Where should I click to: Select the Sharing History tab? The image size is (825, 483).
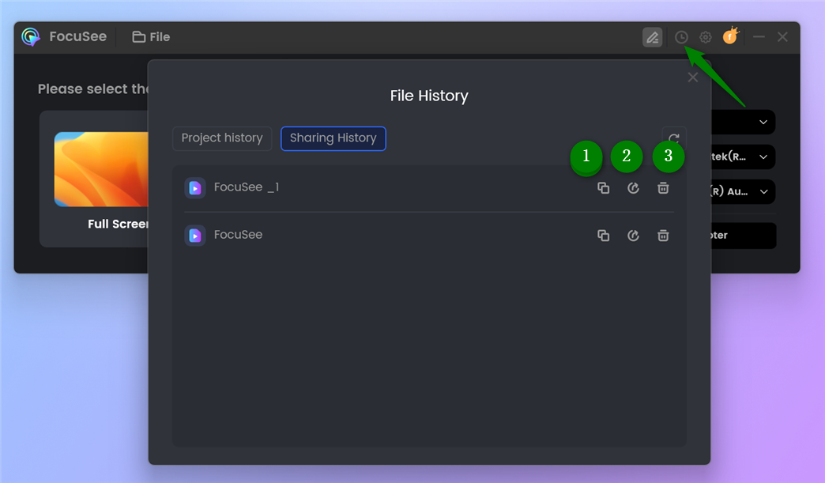point(333,138)
